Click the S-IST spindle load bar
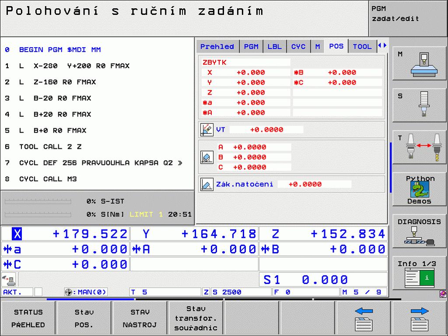 [38, 201]
